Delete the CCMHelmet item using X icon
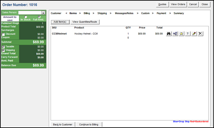This screenshot has width=214, height=128. (x=200, y=33)
